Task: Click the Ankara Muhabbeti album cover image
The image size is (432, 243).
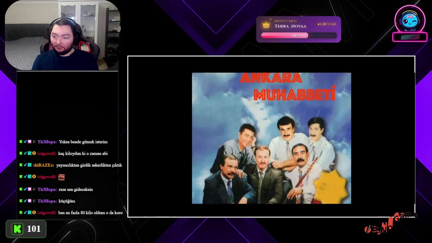Action: (271, 138)
